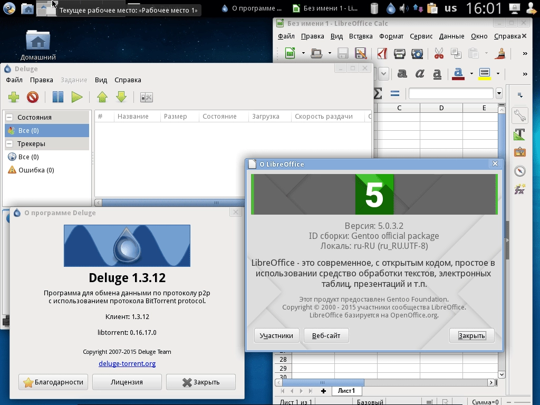Select the Лист1 sheet tab
This screenshot has width=540, height=405.
[346, 391]
